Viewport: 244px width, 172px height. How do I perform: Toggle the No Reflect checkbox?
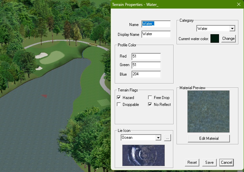(150, 105)
